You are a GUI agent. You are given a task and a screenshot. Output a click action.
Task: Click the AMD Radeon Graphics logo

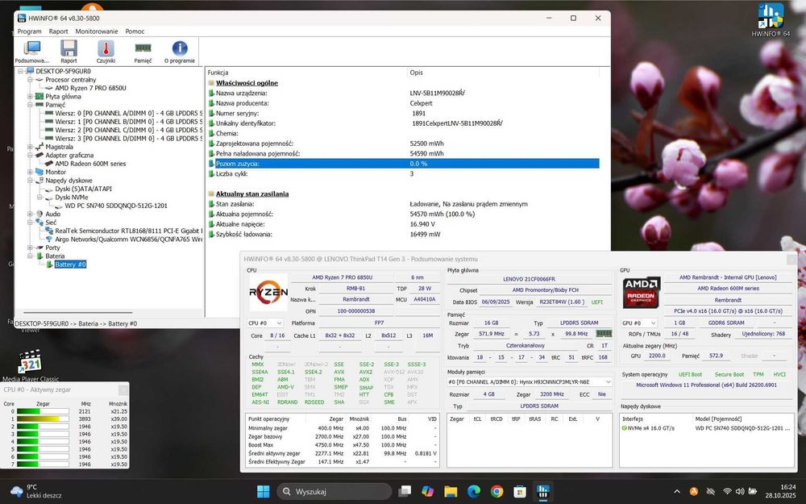coord(641,292)
